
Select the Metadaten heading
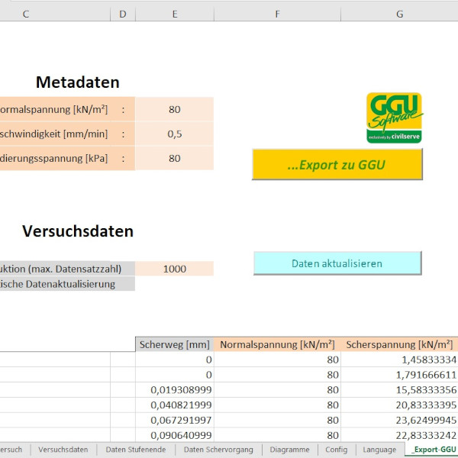77,82
